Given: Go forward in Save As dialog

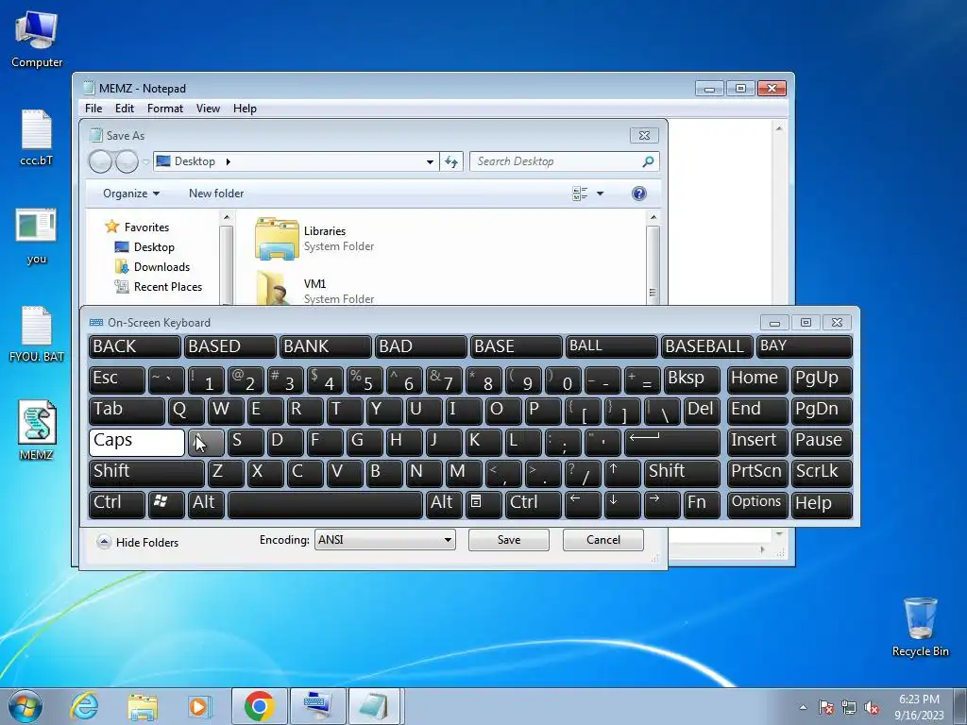Looking at the screenshot, I should pyautogui.click(x=127, y=161).
